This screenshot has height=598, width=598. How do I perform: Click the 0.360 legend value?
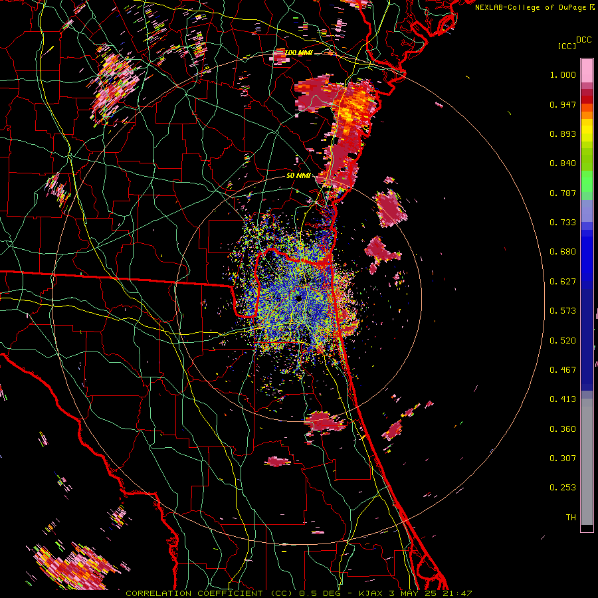pos(563,429)
